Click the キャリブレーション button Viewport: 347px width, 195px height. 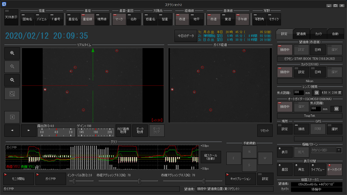coord(241,179)
